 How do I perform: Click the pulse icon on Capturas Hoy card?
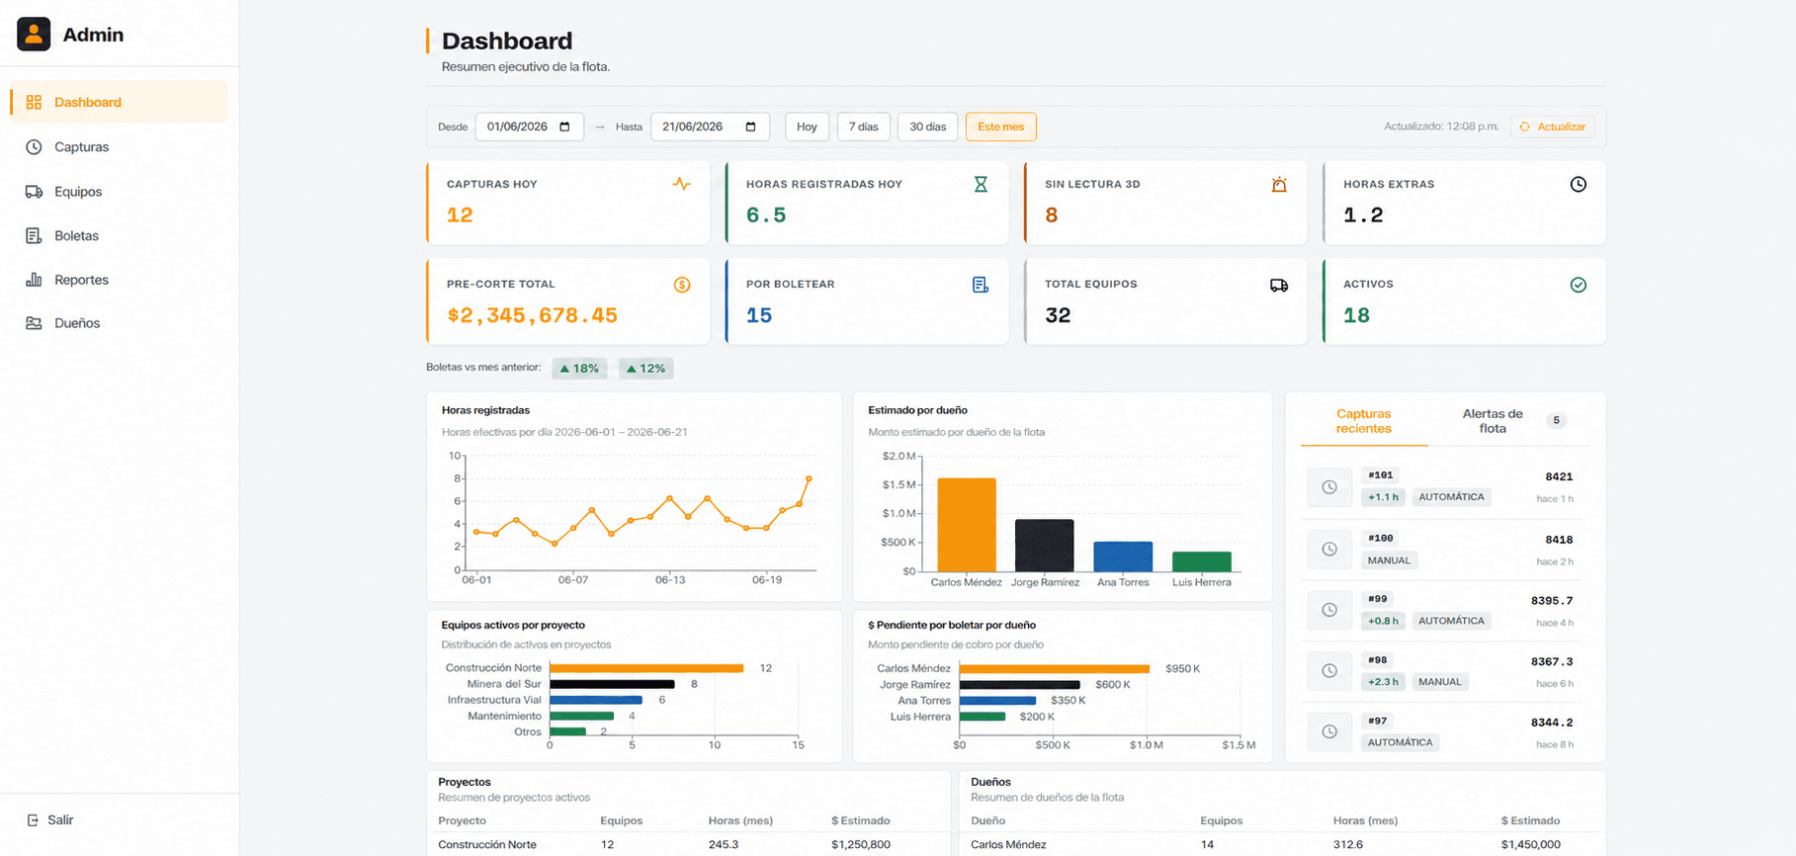point(681,184)
